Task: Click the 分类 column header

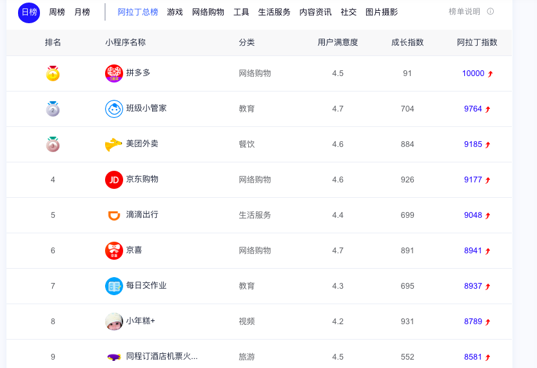Action: coord(246,43)
